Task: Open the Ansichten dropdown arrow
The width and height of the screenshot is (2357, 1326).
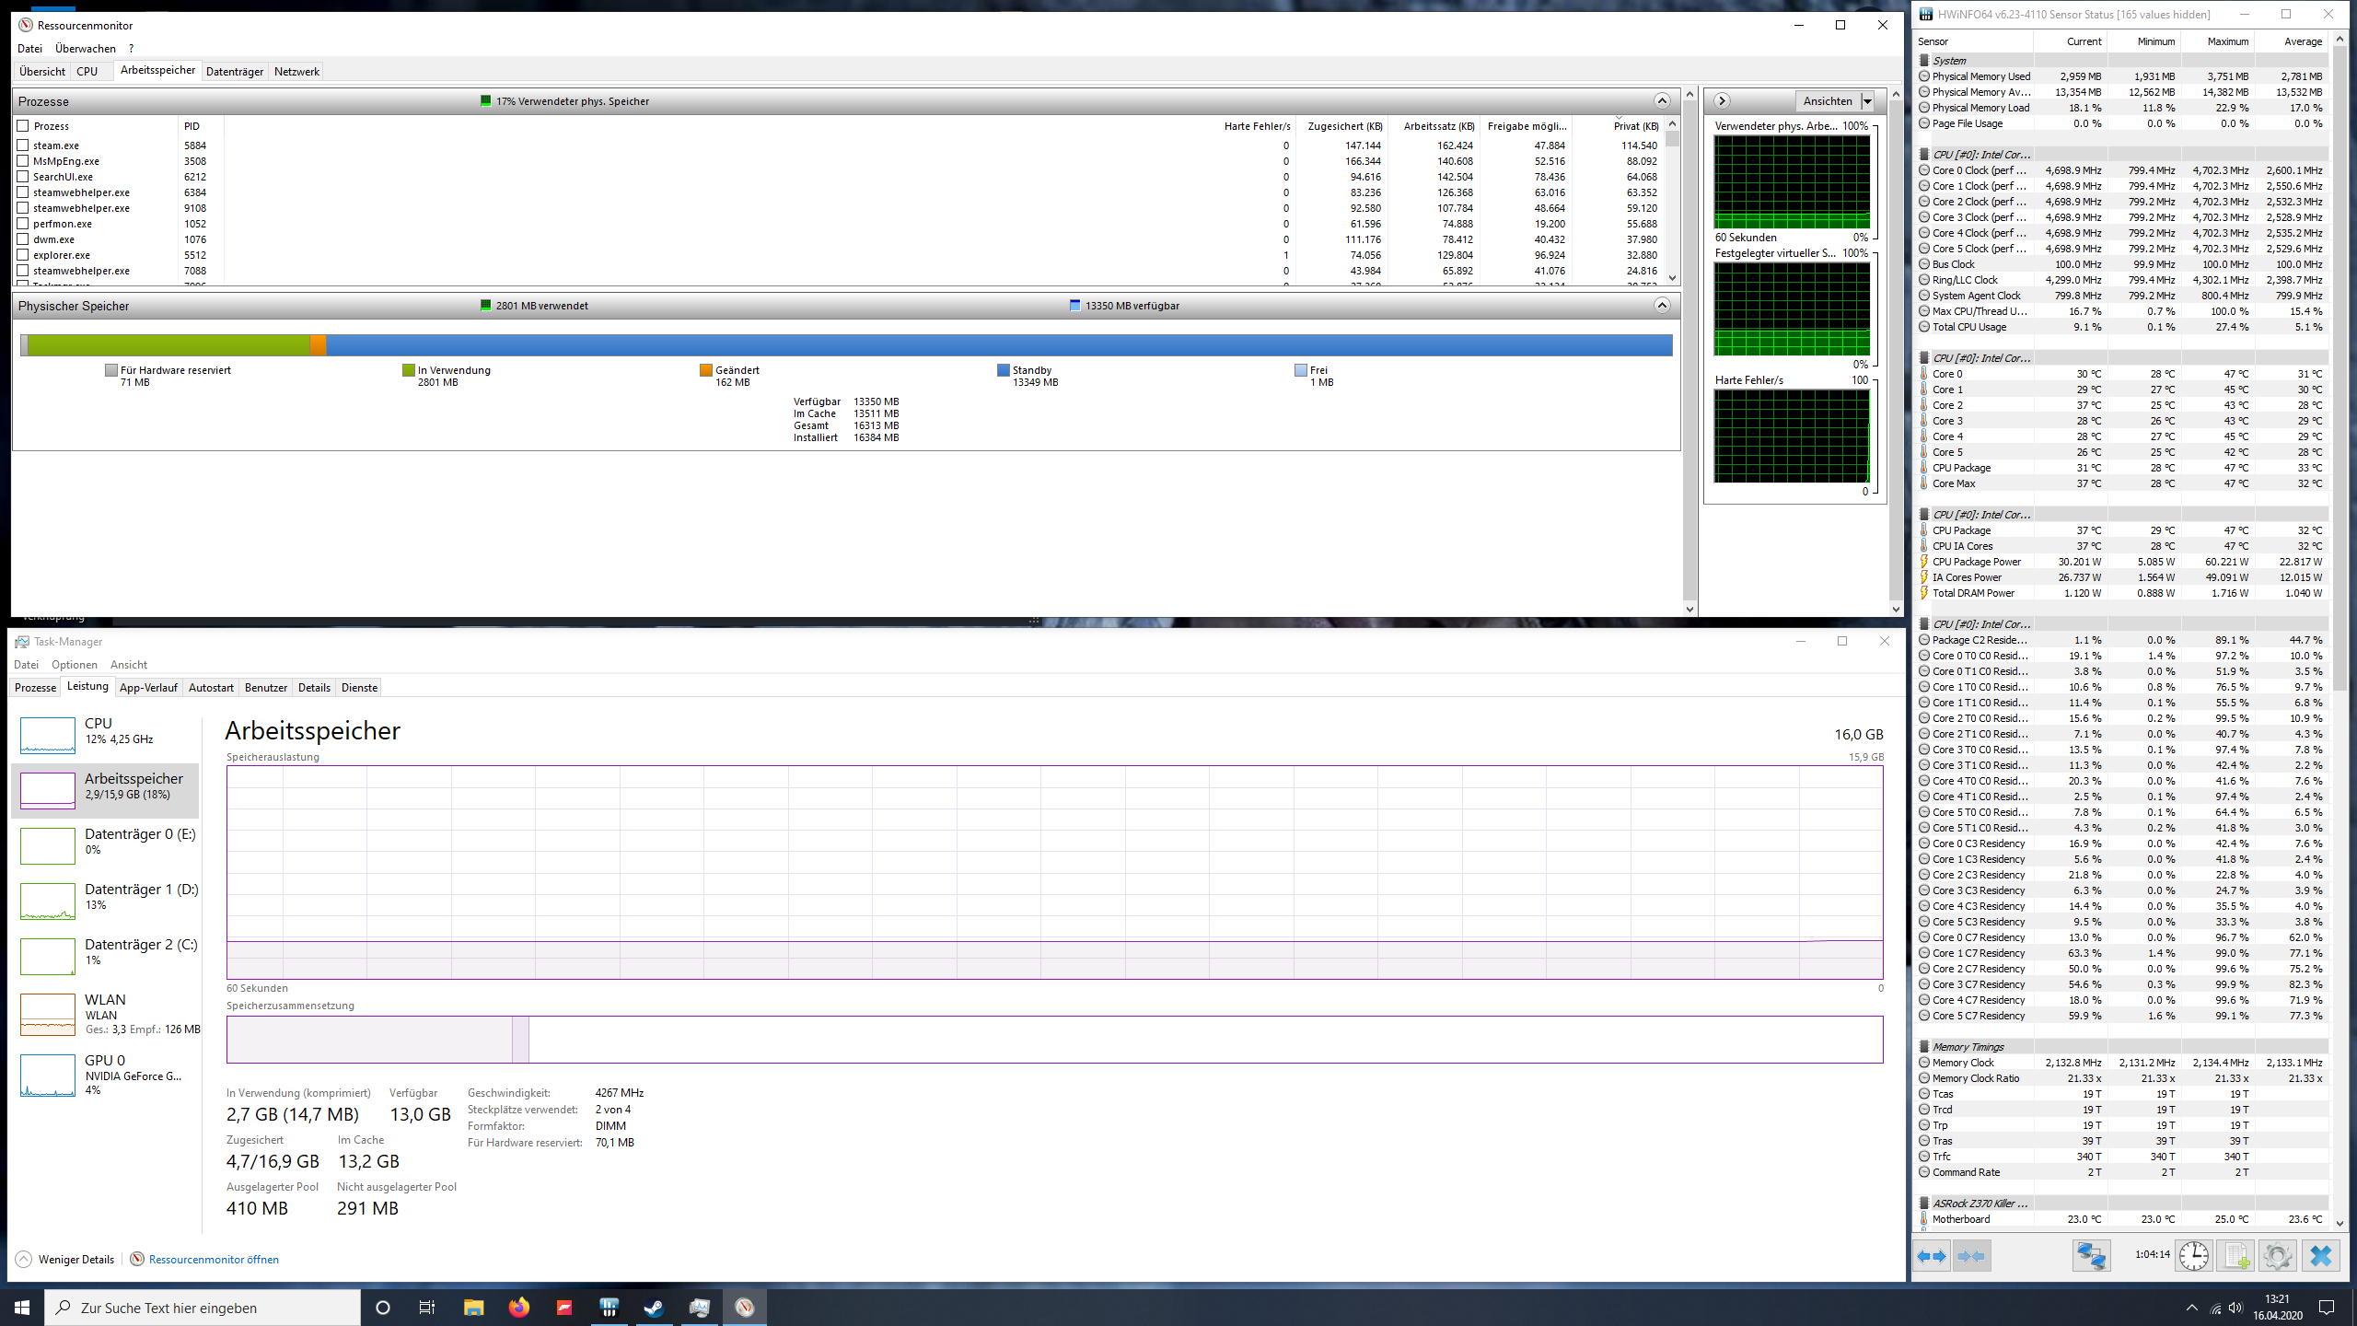Action: (x=1868, y=101)
